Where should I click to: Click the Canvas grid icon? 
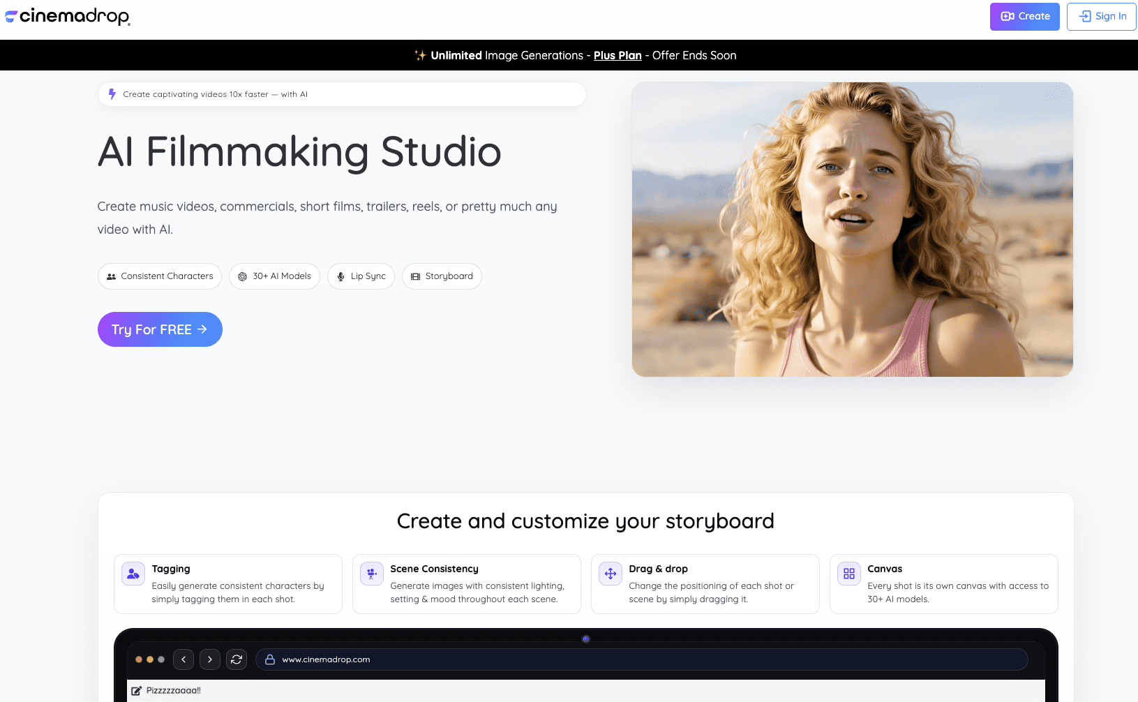click(849, 574)
